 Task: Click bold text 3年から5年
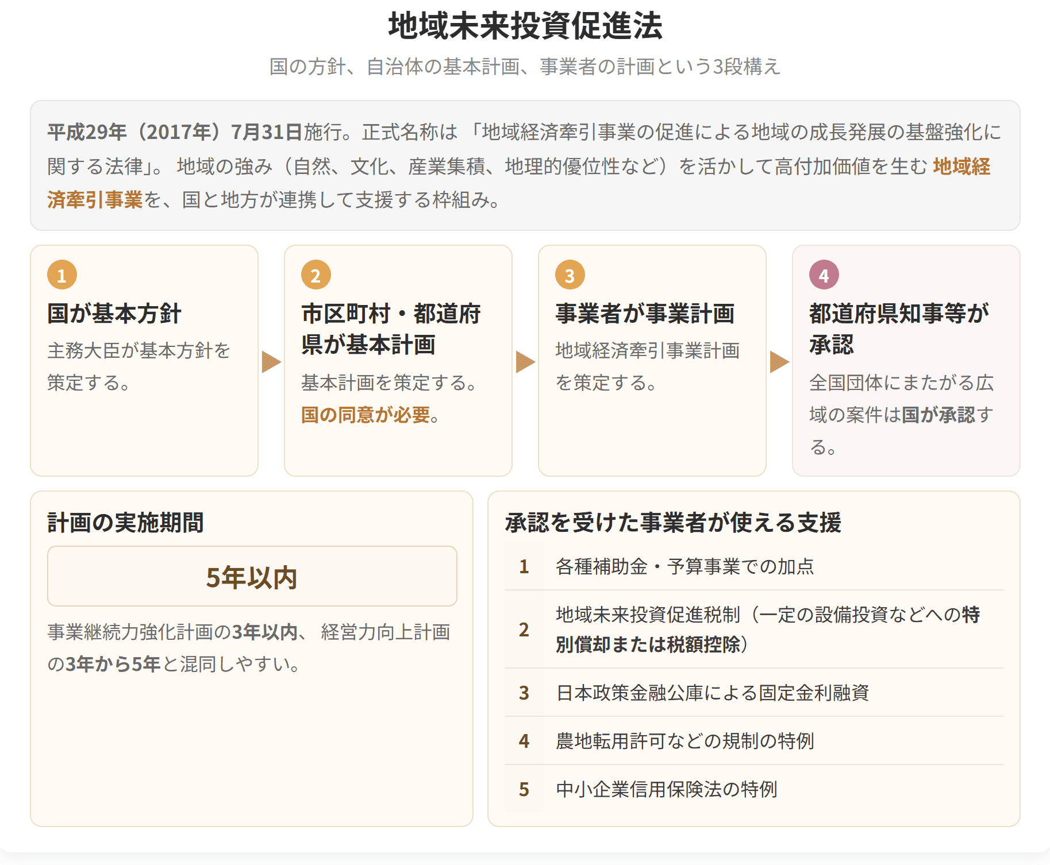pos(113,664)
